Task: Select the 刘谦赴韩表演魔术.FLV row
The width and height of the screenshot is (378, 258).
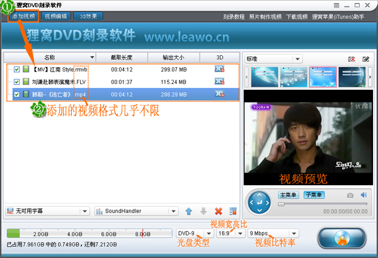Action: [123, 82]
